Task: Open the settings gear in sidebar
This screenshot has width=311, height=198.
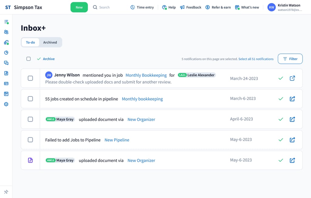Action: point(6,104)
